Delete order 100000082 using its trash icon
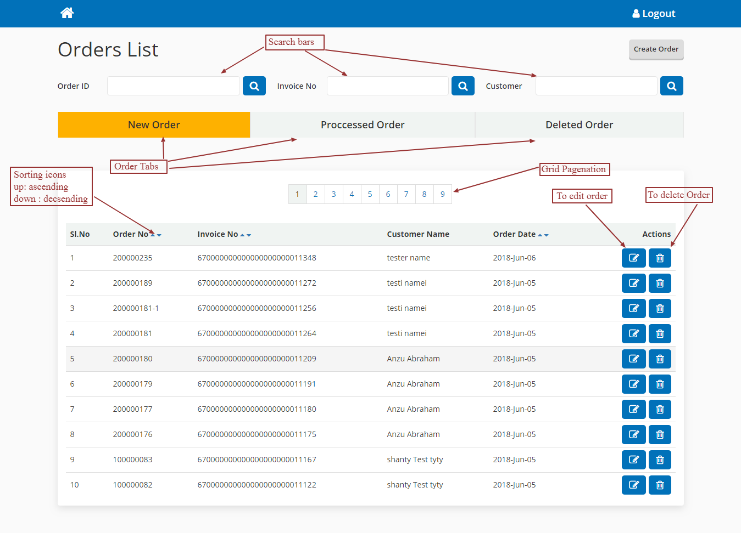 tap(660, 485)
